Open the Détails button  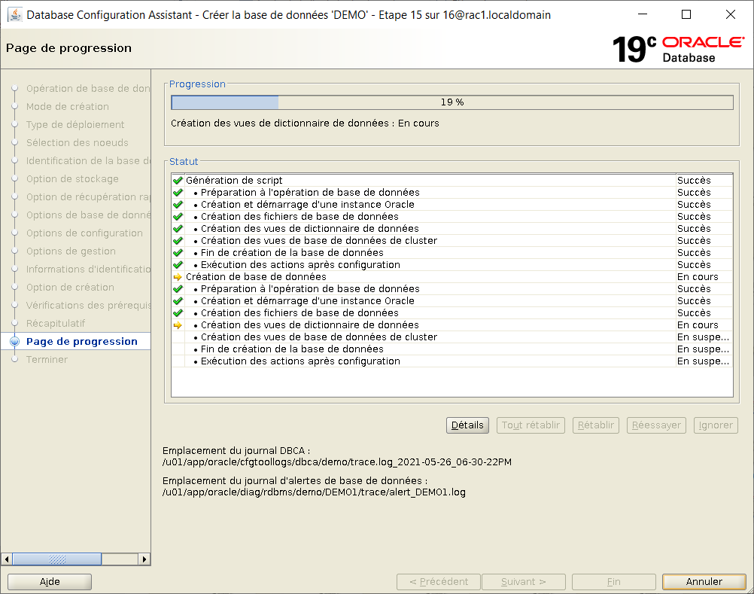467,425
